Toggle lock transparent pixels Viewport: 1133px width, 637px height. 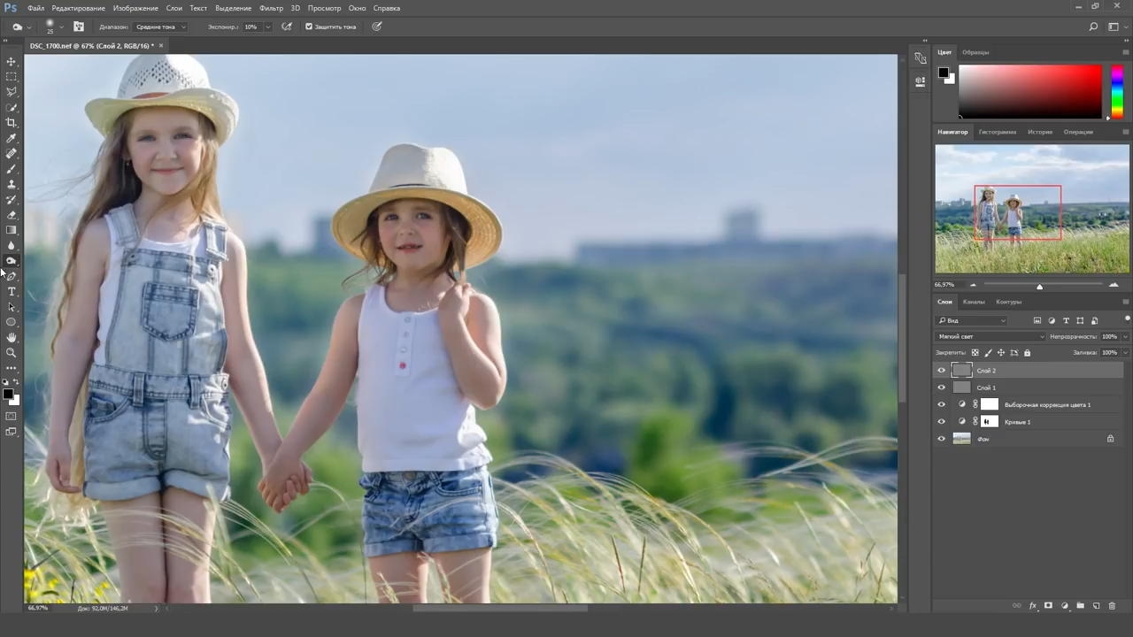pos(975,353)
